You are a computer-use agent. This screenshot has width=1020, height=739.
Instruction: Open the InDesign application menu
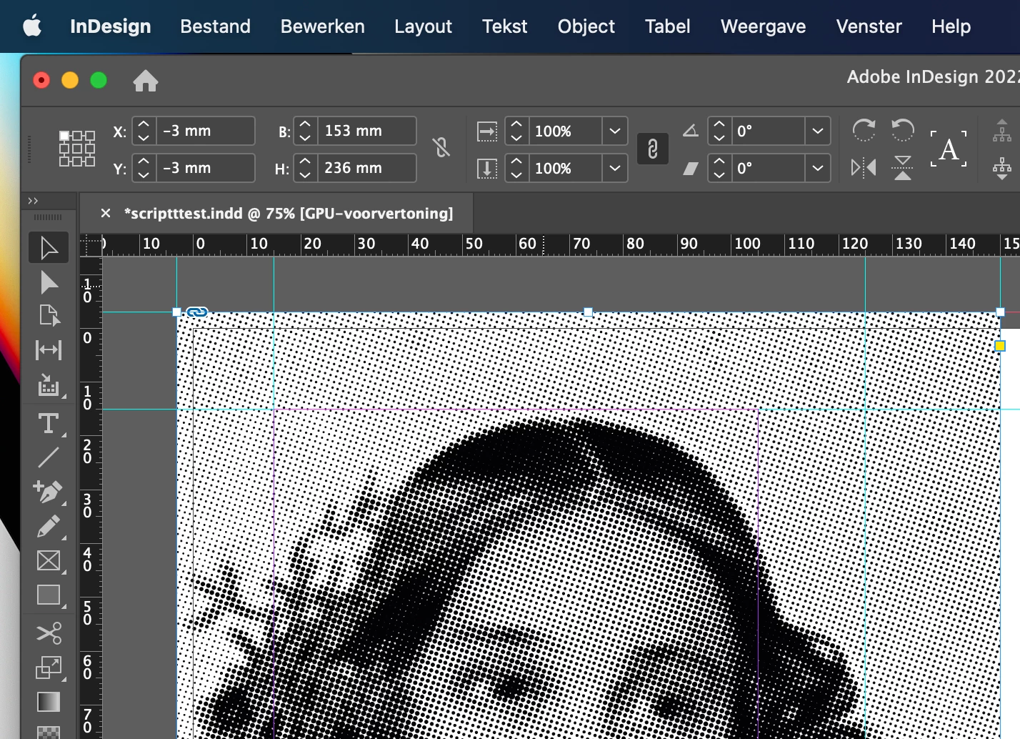(110, 26)
